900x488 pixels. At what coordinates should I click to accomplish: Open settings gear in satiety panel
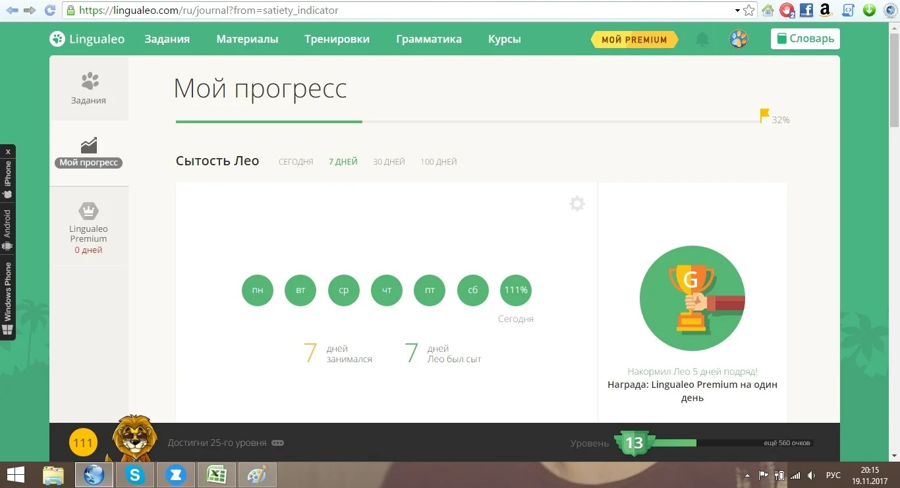pyautogui.click(x=577, y=203)
